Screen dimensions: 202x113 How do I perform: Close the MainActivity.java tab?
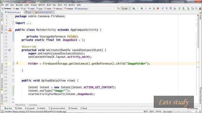pos(22,12)
